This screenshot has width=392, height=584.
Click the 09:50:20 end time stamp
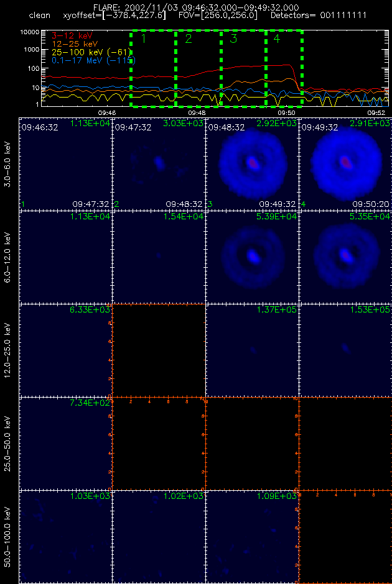tap(371, 204)
